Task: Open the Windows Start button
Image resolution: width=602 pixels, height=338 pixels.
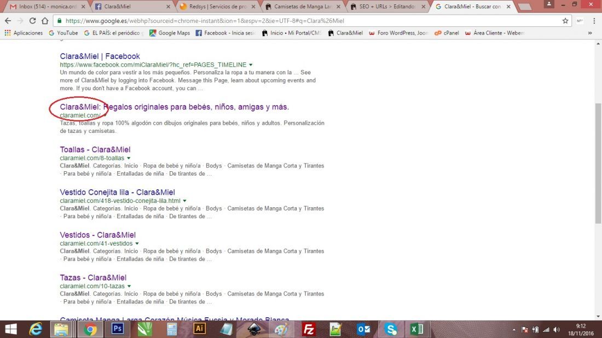Action: pos(11,329)
